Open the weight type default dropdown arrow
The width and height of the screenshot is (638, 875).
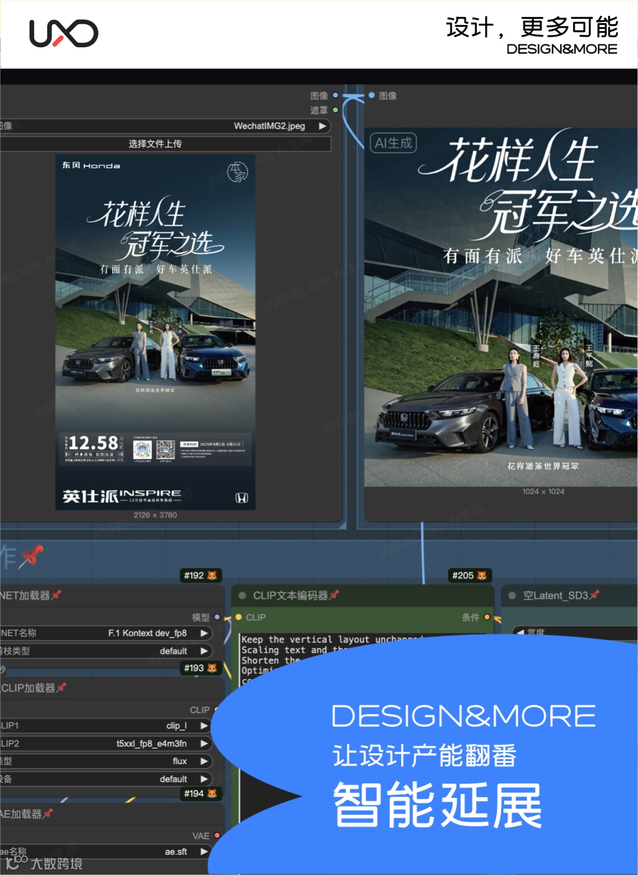tap(204, 651)
